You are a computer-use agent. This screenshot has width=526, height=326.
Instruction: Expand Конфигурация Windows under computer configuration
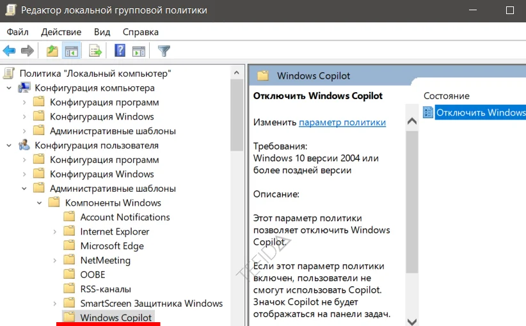[24, 117]
